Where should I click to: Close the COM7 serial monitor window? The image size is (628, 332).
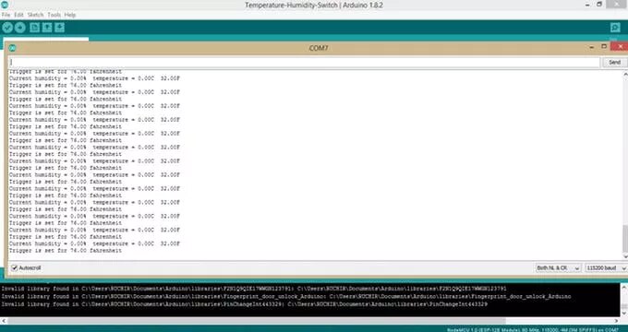tap(620, 47)
